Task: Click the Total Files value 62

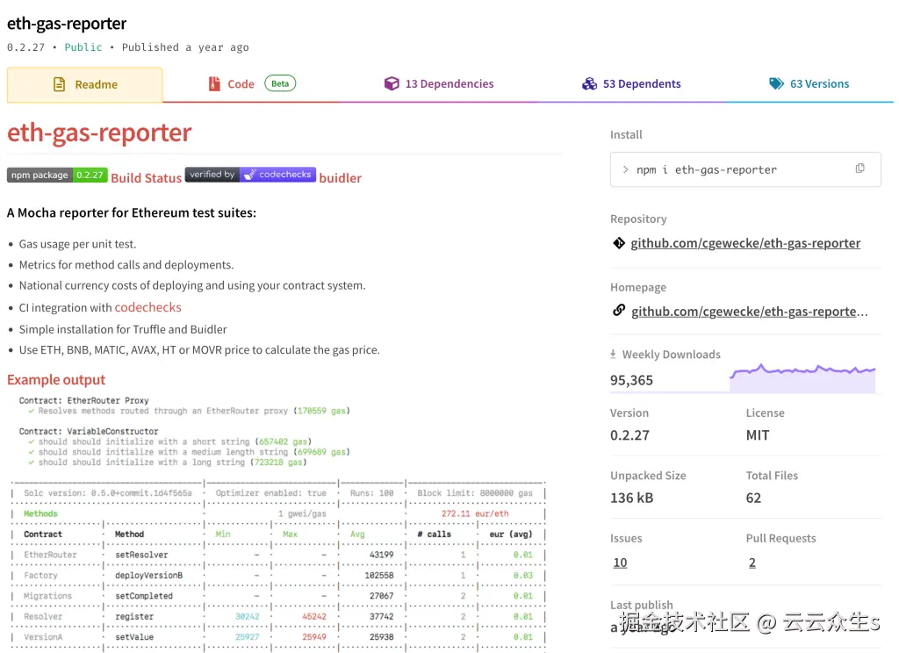Action: pos(753,498)
